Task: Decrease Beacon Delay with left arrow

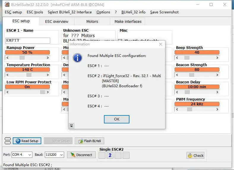Action: coord(177,92)
